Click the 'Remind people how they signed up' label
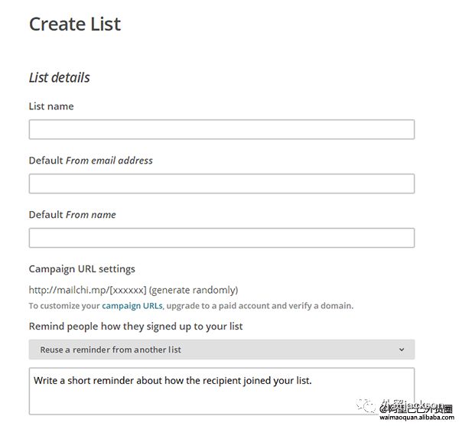 (135, 327)
